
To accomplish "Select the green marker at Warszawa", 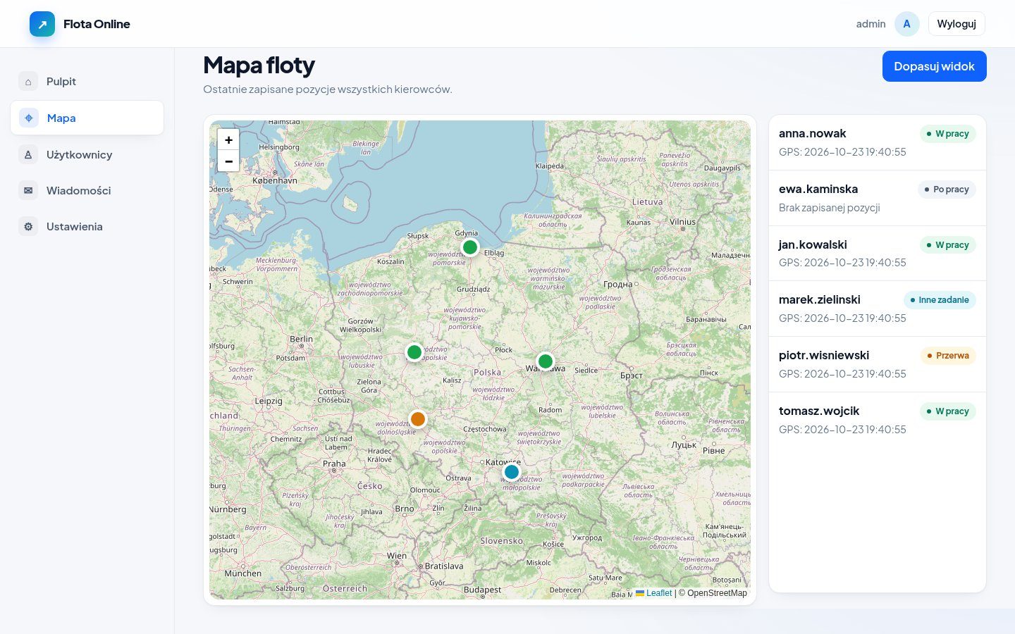I will click(546, 361).
